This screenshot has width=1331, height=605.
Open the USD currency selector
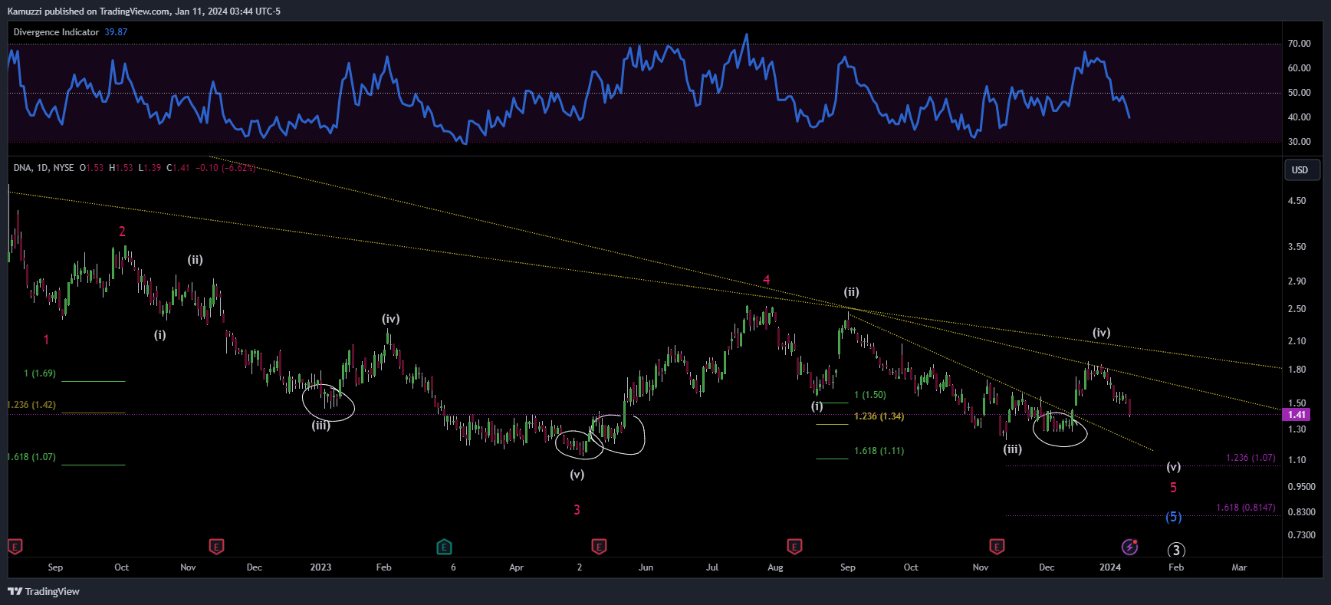point(1301,170)
